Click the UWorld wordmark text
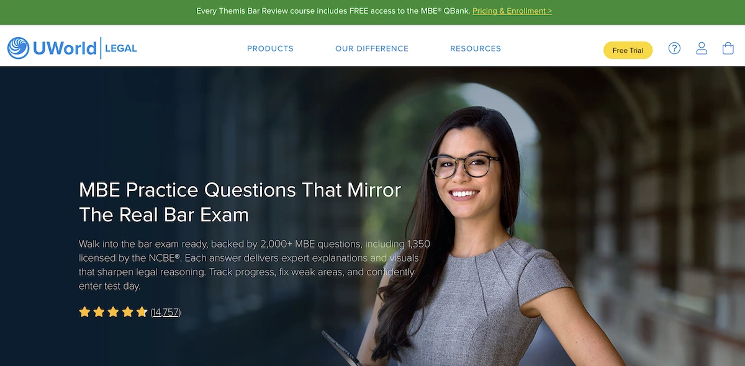The image size is (745, 366). point(65,48)
